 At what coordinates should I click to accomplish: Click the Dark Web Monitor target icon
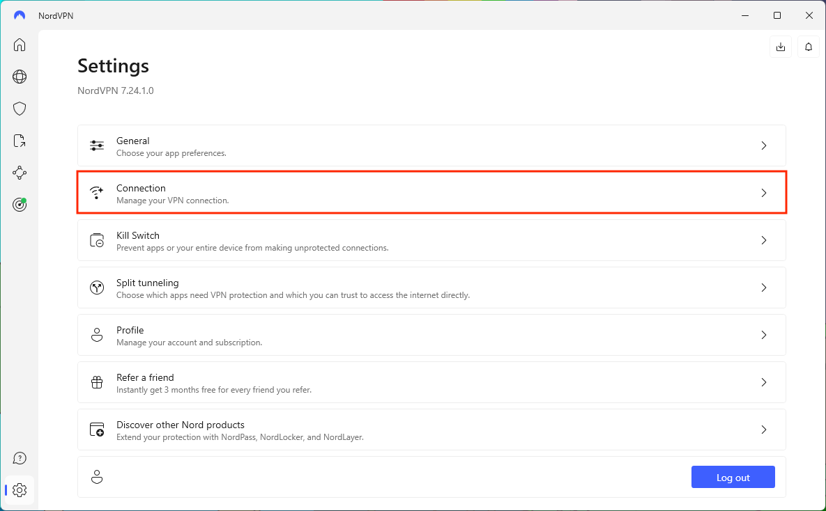20,205
